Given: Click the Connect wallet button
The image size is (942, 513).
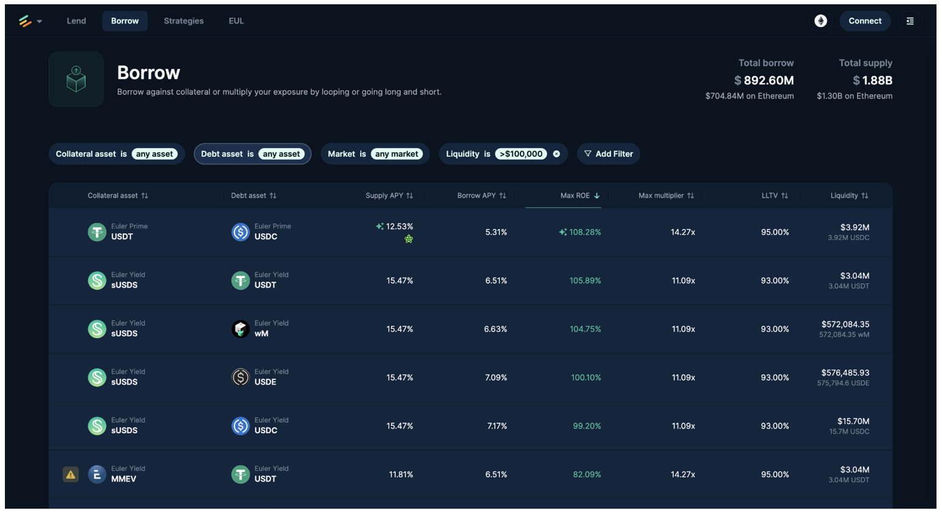Looking at the screenshot, I should point(864,21).
